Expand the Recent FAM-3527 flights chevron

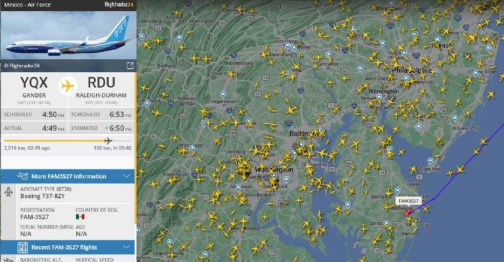point(127,247)
